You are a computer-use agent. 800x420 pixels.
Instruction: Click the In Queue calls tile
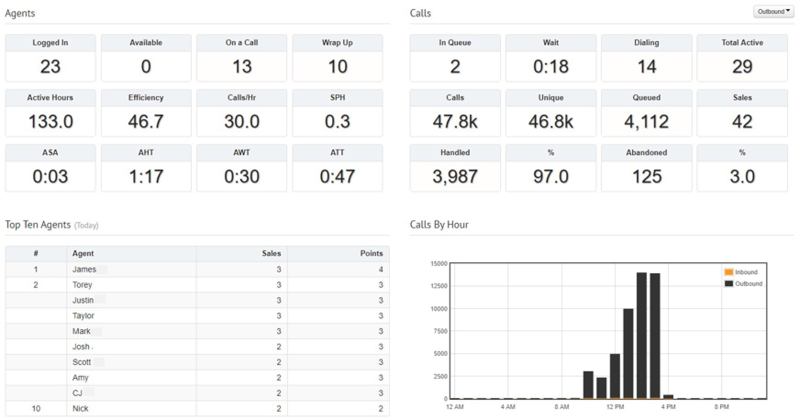pyautogui.click(x=455, y=58)
